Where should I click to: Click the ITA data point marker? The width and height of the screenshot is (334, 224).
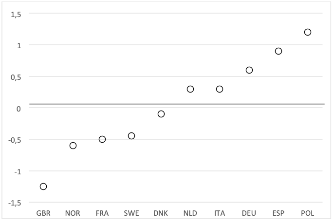point(220,89)
